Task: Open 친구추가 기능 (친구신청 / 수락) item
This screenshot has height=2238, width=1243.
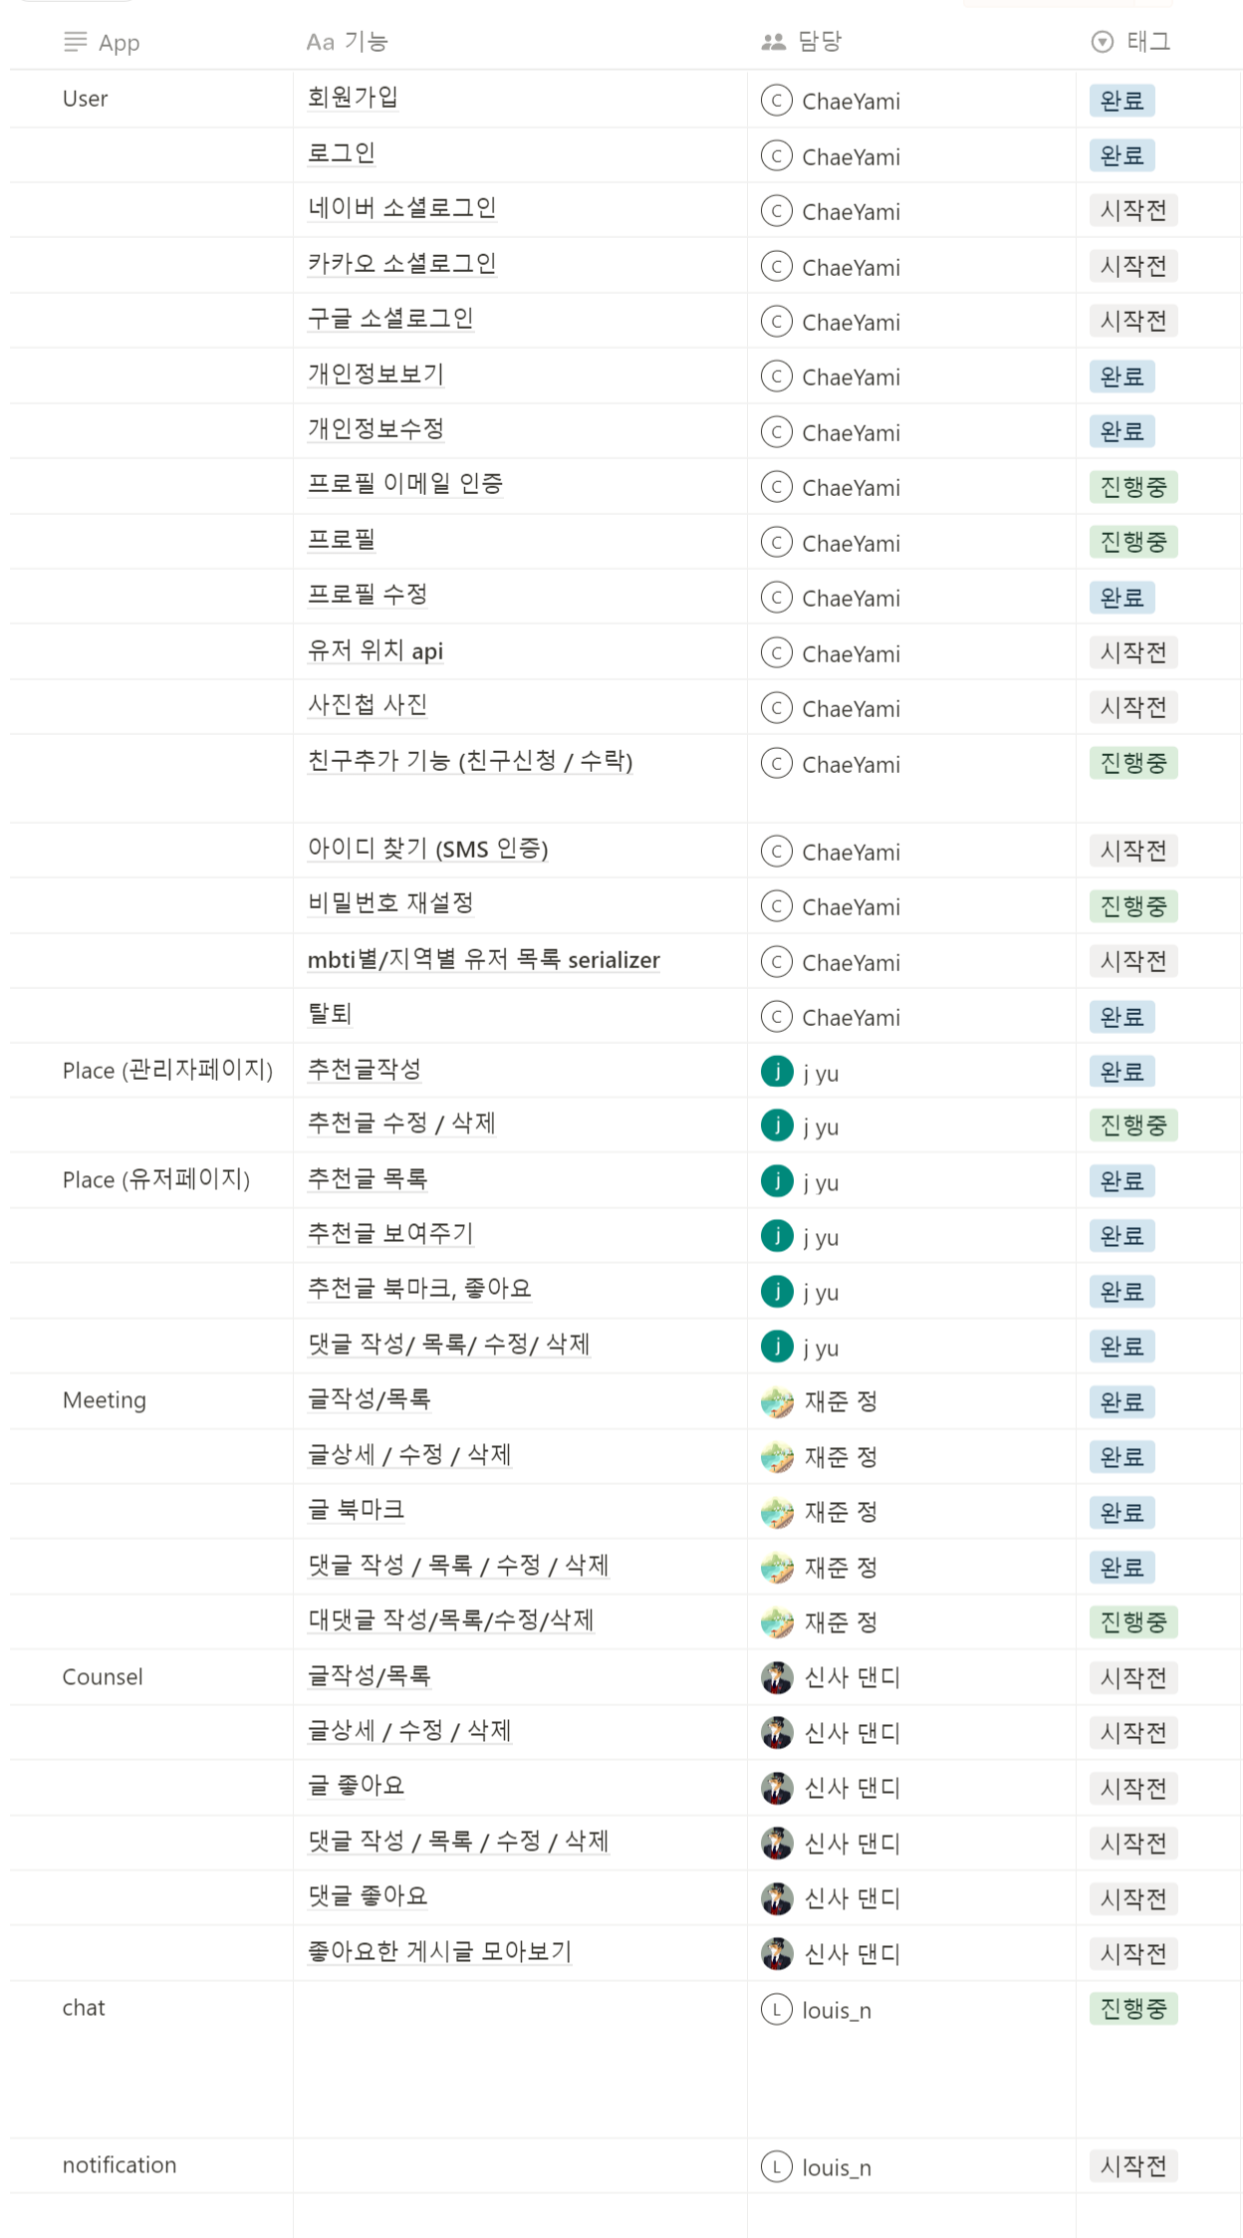Action: [470, 761]
